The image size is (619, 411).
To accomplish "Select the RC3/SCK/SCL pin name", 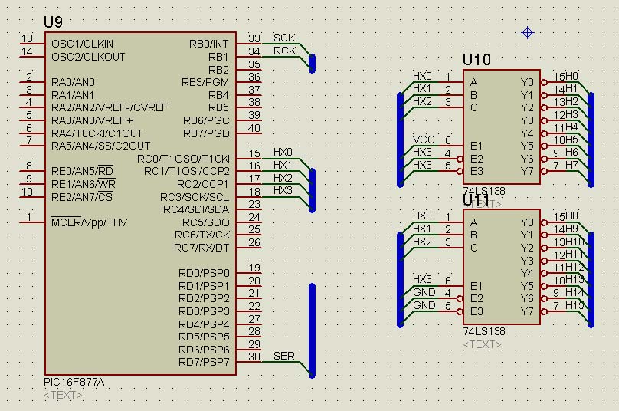I will pos(195,197).
